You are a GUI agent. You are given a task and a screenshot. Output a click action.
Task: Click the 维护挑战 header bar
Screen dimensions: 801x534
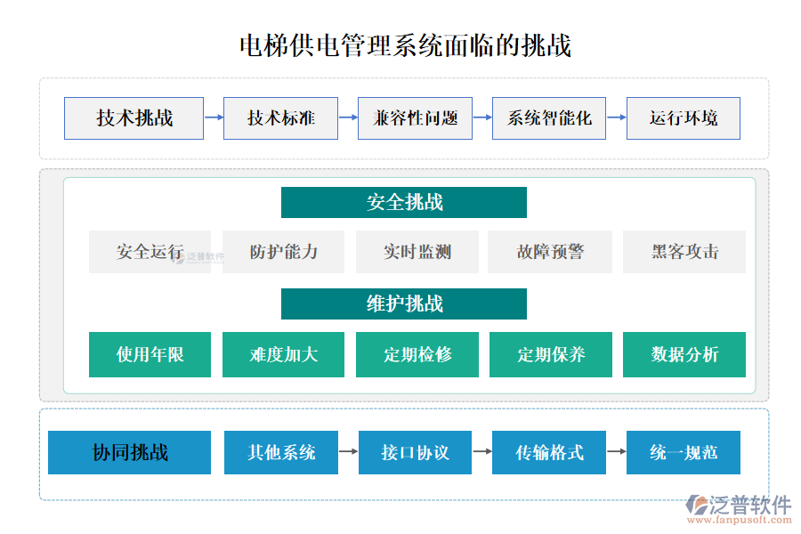[x=403, y=303]
